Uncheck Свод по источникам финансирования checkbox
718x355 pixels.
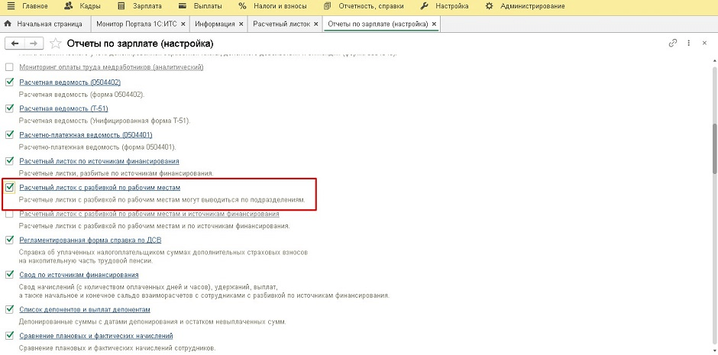tap(9, 275)
